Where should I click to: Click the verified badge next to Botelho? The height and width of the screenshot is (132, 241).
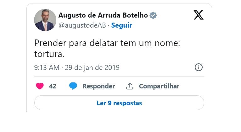[153, 15]
